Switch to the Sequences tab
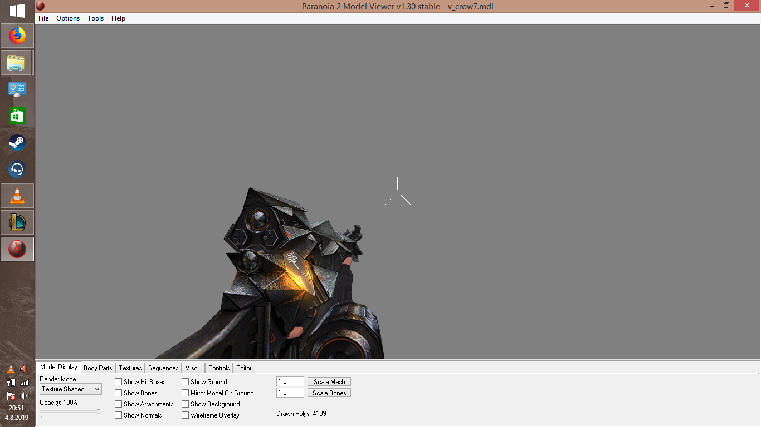 (163, 368)
